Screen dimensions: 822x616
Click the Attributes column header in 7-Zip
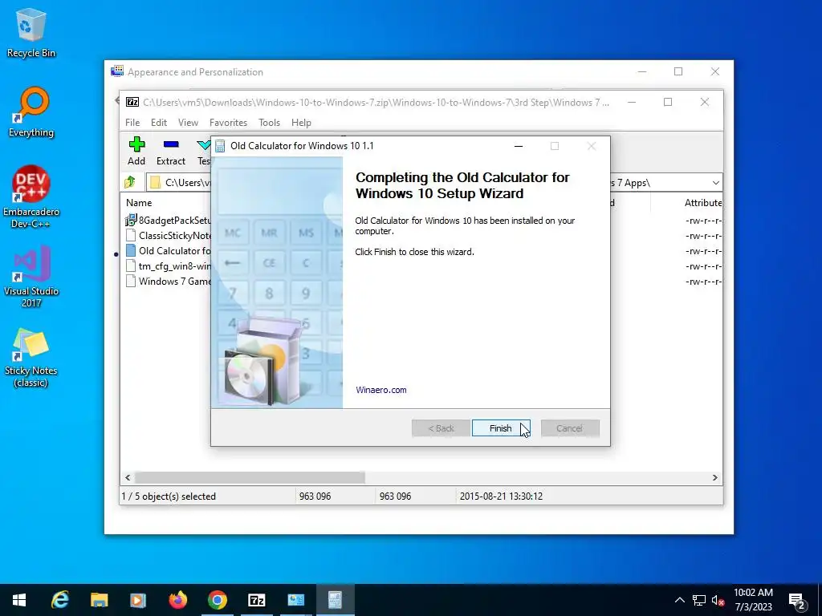pyautogui.click(x=703, y=203)
